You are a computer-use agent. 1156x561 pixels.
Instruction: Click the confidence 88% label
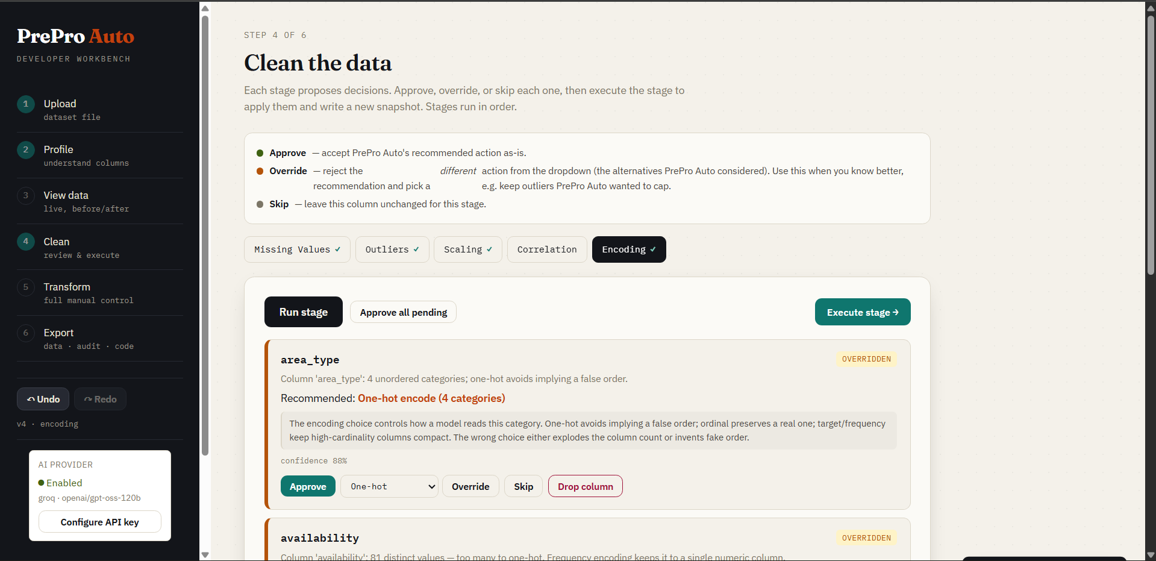coord(314,460)
